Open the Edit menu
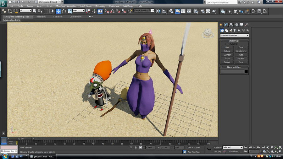This screenshot has height=159, width=283. pos(12,6)
